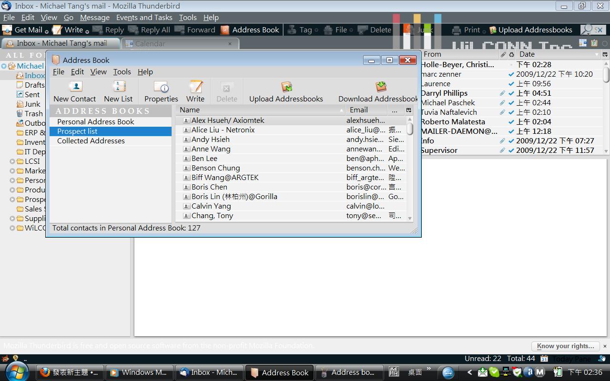
Task: Click the Know your rights button
Action: [x=565, y=346]
